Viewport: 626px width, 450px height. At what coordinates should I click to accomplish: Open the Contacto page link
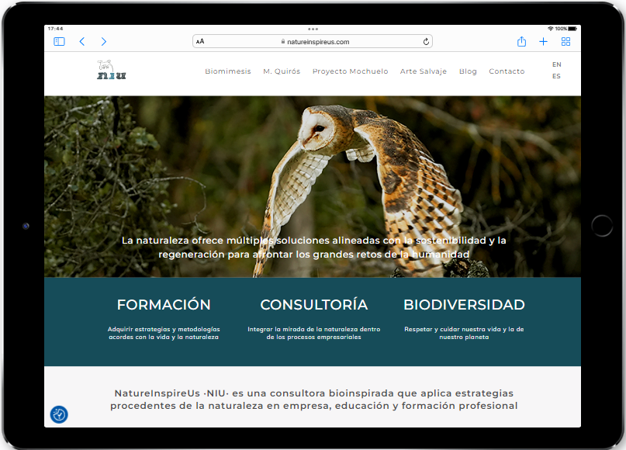pyautogui.click(x=507, y=71)
